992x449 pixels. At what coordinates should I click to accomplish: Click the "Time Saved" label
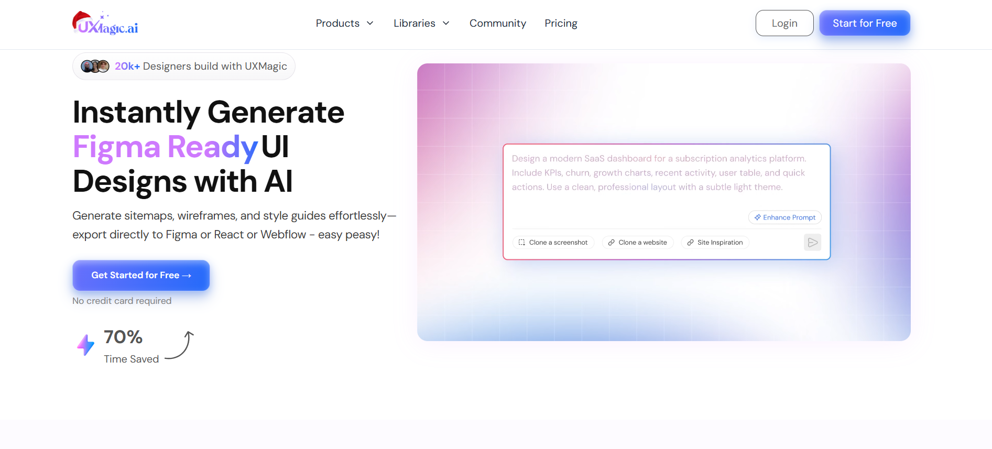pos(131,359)
